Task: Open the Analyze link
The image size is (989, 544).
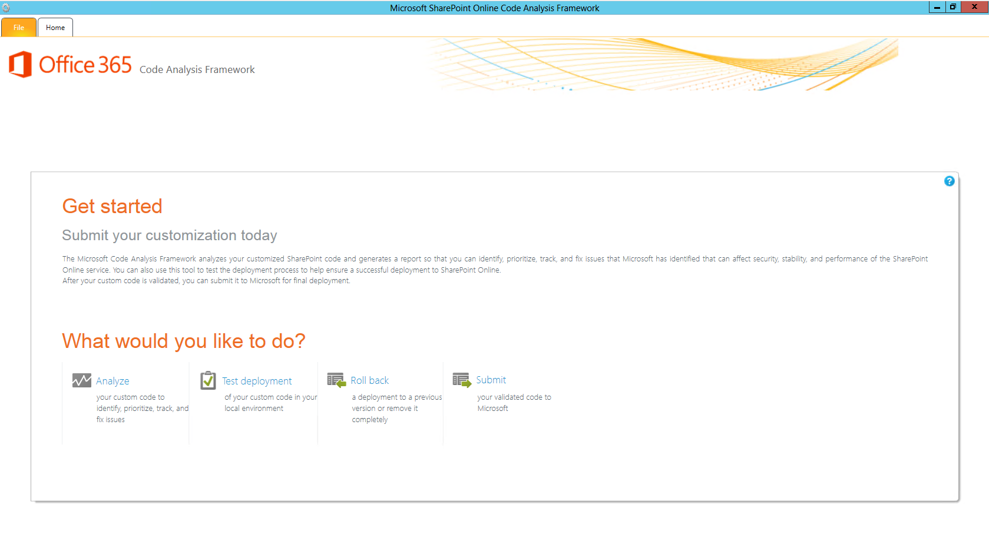Action: coord(113,381)
